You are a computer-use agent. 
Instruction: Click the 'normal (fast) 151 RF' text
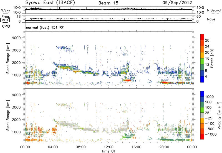point(45,27)
